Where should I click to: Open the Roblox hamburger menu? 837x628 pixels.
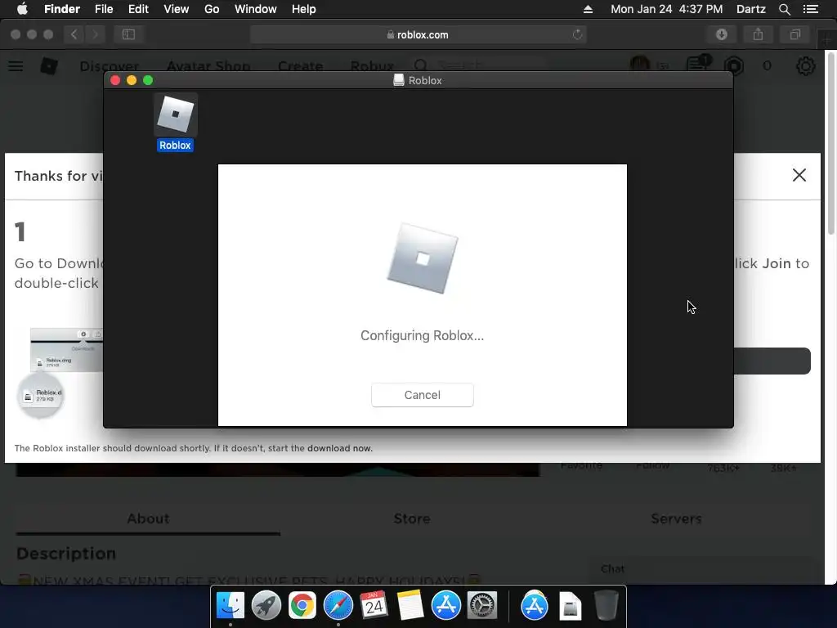16,66
